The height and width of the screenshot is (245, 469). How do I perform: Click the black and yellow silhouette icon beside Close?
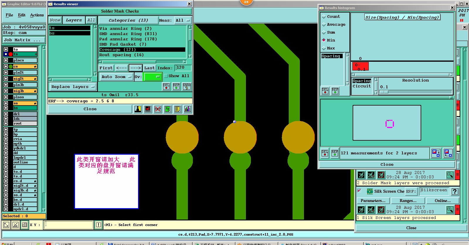[x=138, y=109]
